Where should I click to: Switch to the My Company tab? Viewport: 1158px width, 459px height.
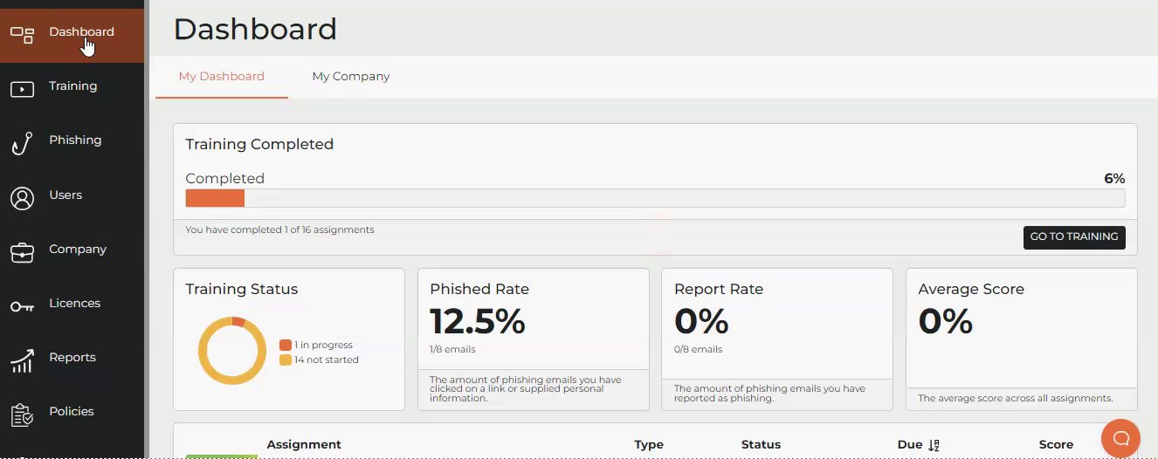[x=350, y=77]
